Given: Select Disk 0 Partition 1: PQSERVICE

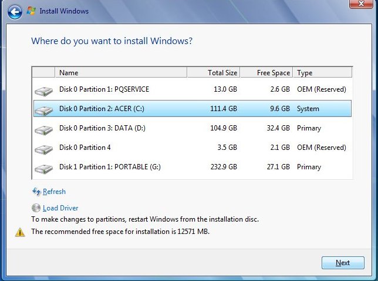Looking at the screenshot, I should tap(104, 89).
